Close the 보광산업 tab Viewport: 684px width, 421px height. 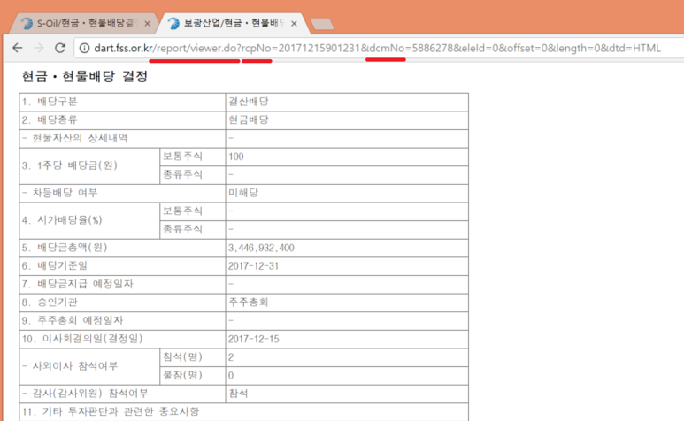(x=294, y=24)
